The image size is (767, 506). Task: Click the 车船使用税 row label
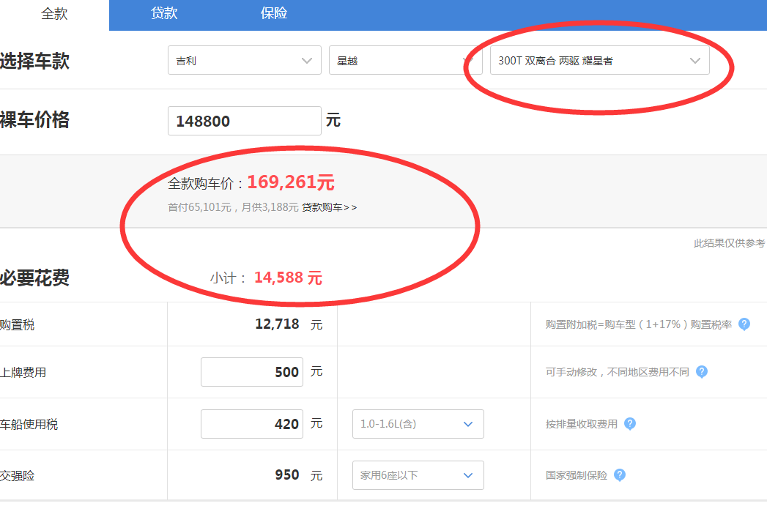click(29, 425)
